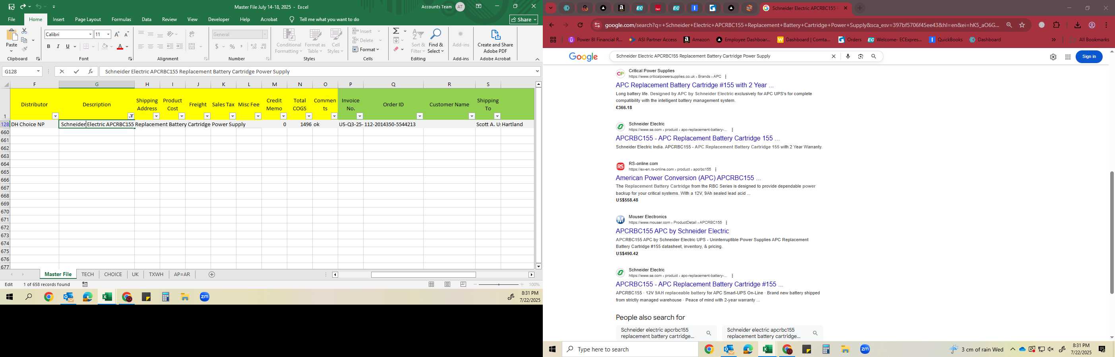Click the Share button in Excel
Image resolution: width=1115 pixels, height=357 pixels.
coord(524,19)
